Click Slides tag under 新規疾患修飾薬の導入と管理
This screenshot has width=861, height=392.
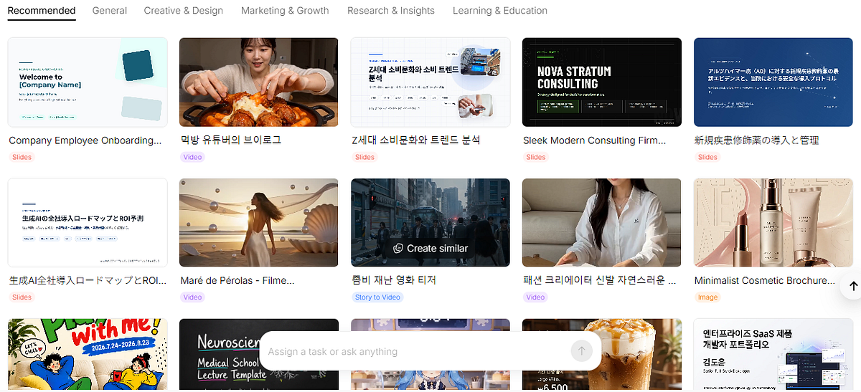tap(707, 157)
